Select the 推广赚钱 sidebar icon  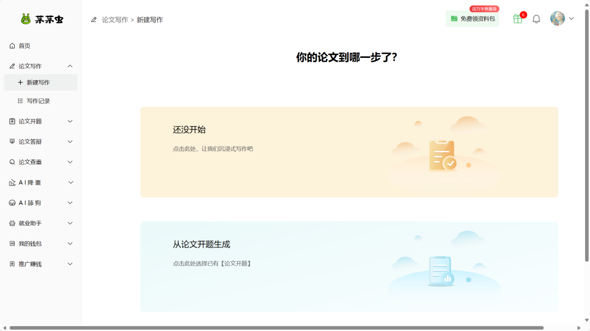pos(12,264)
